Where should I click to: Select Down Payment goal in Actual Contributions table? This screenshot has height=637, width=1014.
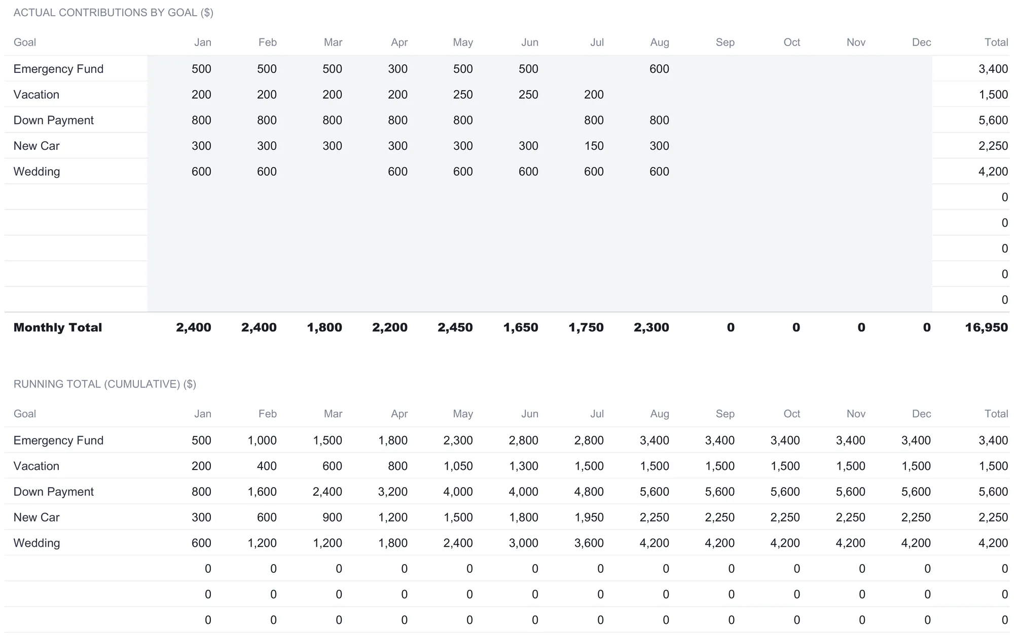(54, 121)
